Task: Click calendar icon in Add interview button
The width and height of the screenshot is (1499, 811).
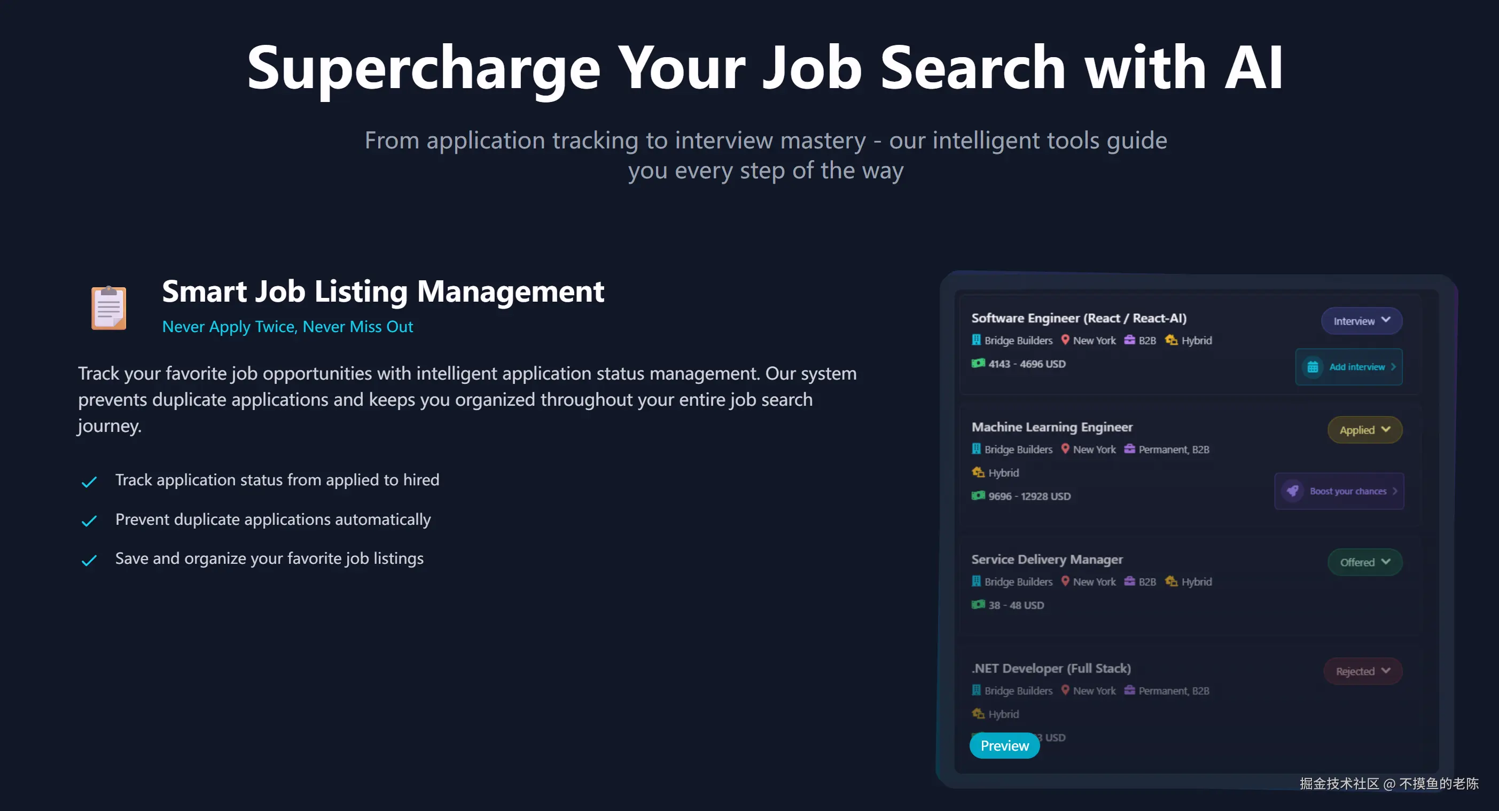Action: (1312, 367)
